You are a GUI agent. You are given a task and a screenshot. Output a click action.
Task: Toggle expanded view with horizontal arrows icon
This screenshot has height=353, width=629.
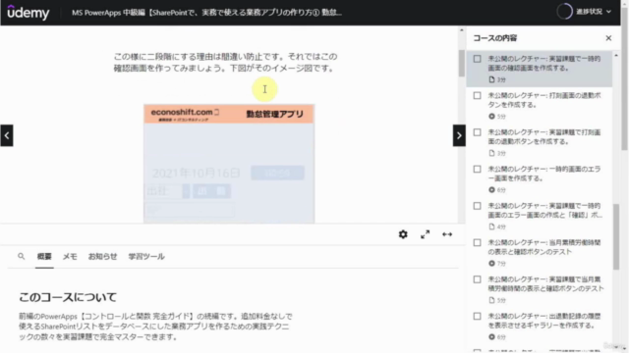[x=447, y=234]
